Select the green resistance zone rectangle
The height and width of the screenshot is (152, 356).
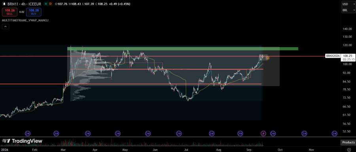(x=182, y=49)
